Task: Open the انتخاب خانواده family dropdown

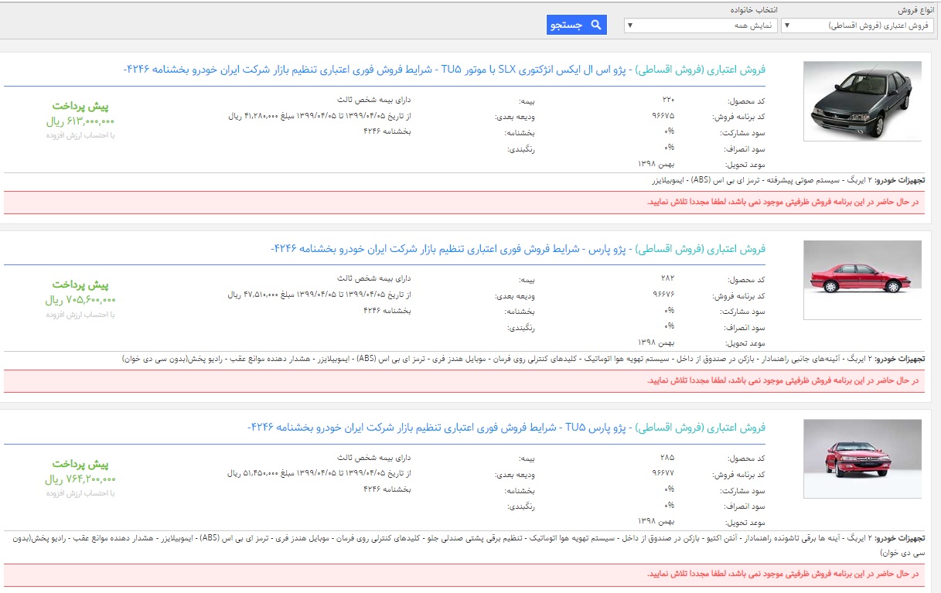Action: (701, 26)
